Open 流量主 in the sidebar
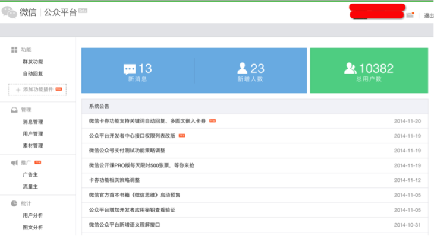This screenshot has width=434, height=236. [x=30, y=187]
